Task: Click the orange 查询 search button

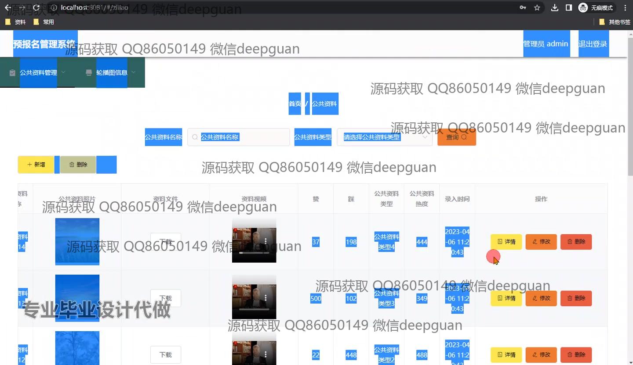Action: 456,137
